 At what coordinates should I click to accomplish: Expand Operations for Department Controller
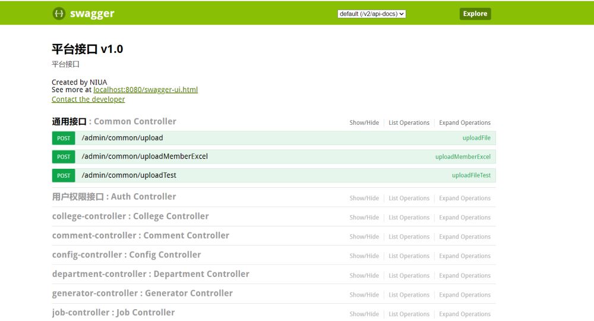coord(465,275)
